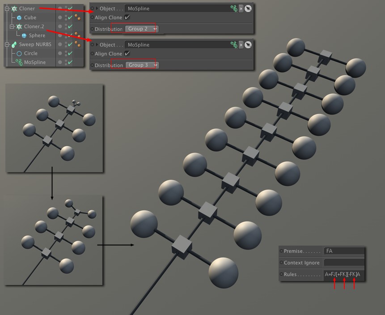Click the picker arrow icon in the first Object field
This screenshot has height=315, width=385.
click(x=248, y=9)
